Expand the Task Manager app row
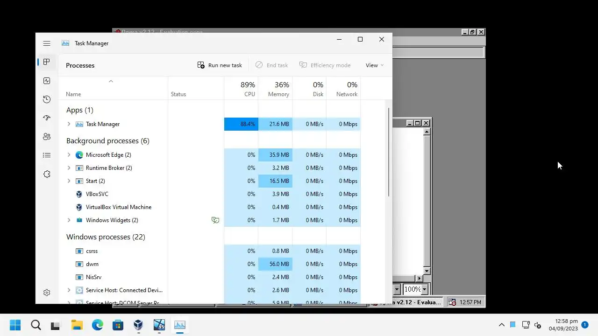598x336 pixels. click(69, 124)
